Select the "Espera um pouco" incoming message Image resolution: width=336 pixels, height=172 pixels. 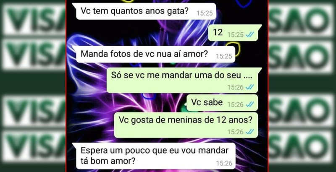point(154,156)
